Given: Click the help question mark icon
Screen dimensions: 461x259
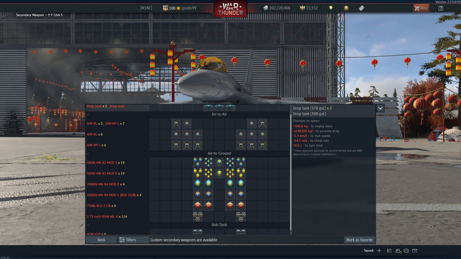Looking at the screenshot, I should (x=440, y=8).
